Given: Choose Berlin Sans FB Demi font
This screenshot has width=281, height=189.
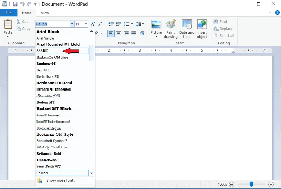Looking at the screenshot, I should tap(62, 83).
